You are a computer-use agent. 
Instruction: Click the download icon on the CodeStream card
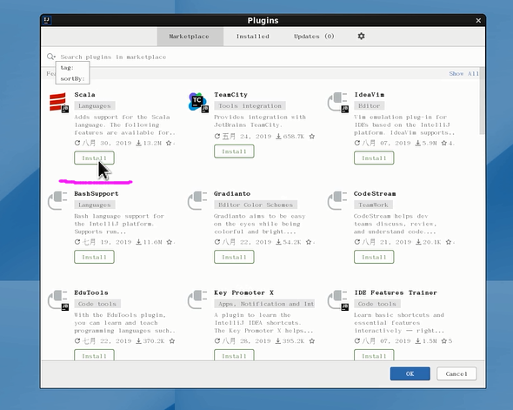coord(418,242)
